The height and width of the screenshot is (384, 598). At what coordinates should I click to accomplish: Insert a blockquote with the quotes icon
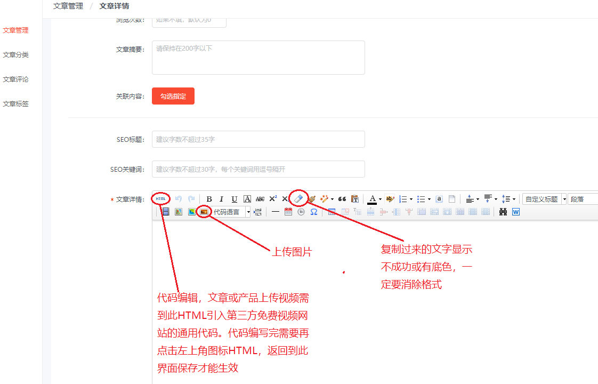342,199
